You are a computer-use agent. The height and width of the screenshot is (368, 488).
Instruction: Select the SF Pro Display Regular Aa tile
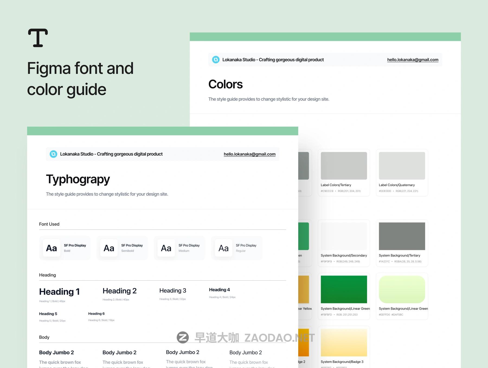pyautogui.click(x=224, y=248)
